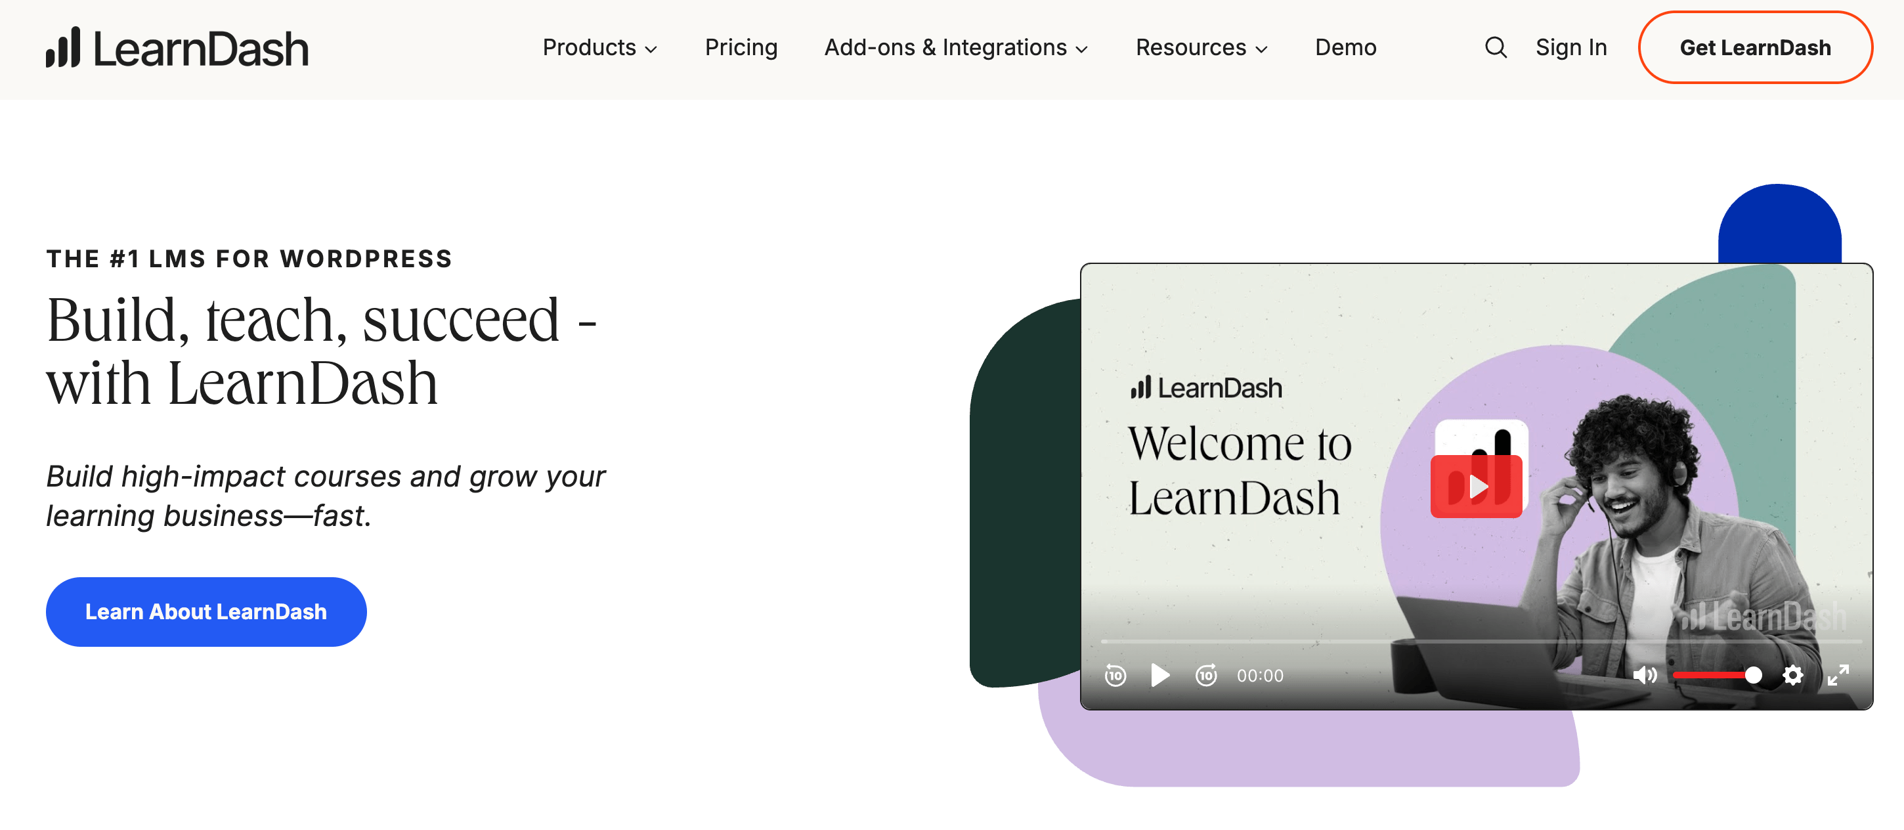Enter fullscreen video mode
Screen dimensions: 1904x830
(x=1838, y=675)
